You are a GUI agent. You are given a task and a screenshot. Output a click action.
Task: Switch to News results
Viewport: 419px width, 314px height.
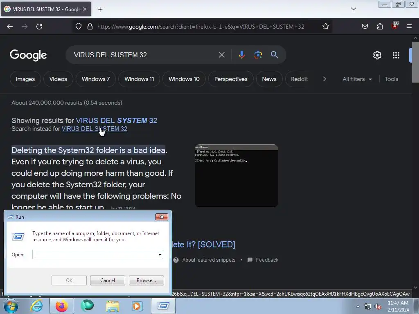[269, 79]
